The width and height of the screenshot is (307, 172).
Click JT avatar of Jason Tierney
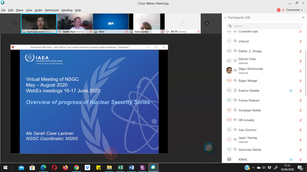[x=229, y=139]
